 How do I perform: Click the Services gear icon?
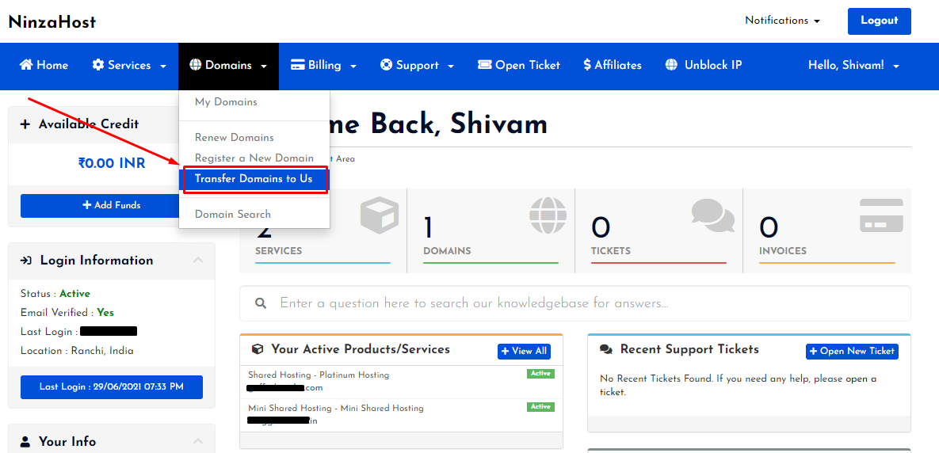(x=98, y=65)
